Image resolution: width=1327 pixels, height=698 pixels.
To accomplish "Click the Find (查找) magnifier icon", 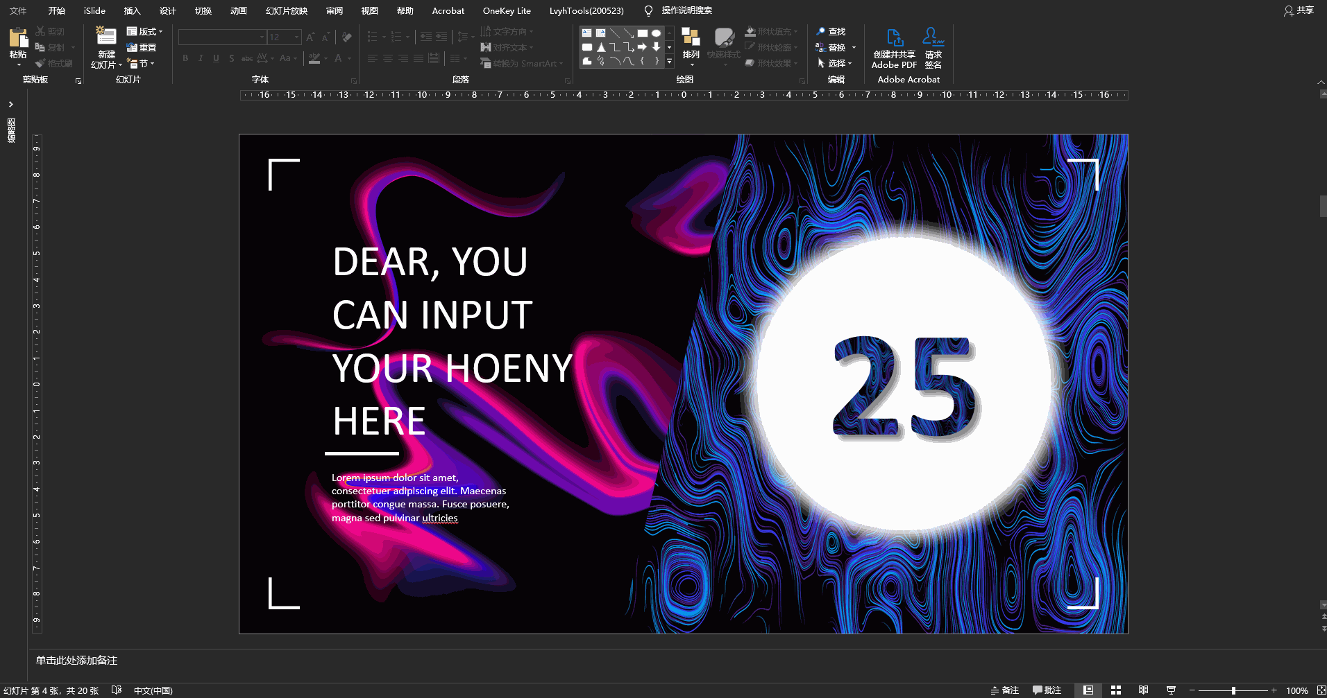I will [821, 32].
